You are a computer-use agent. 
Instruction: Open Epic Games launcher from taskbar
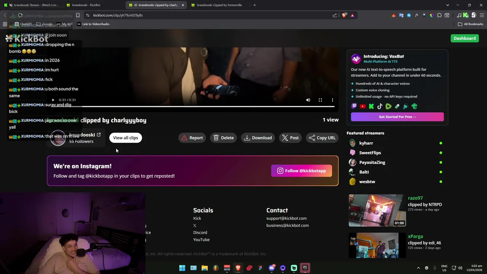305,268
